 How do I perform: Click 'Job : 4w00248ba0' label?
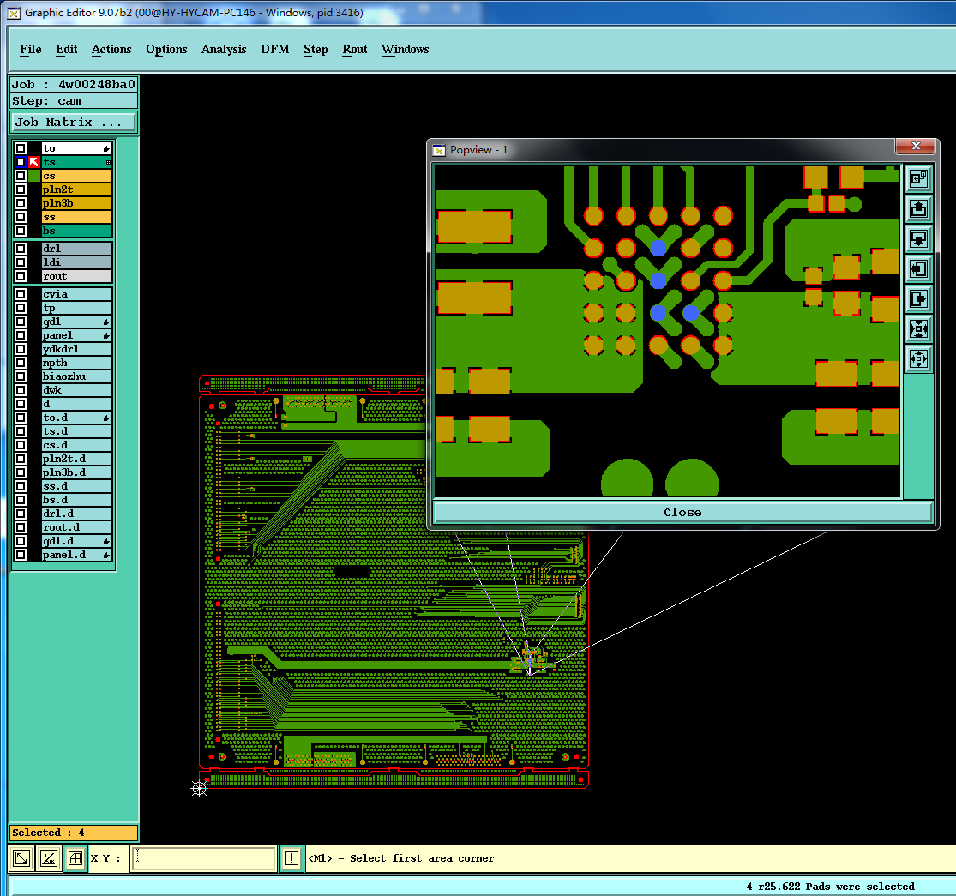74,84
